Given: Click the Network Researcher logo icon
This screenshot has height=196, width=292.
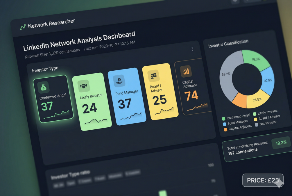Looking at the screenshot, I should 23,27.
